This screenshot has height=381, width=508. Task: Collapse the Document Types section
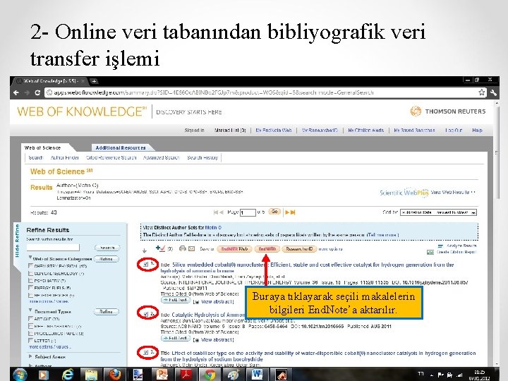30,310
